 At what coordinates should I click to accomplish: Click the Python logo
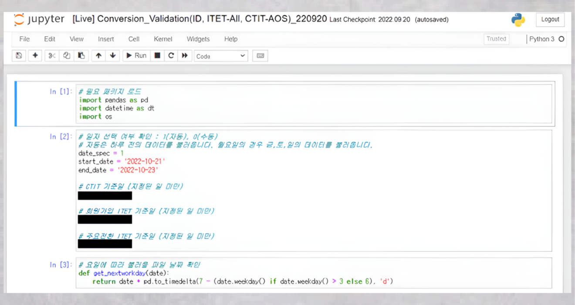(518, 20)
